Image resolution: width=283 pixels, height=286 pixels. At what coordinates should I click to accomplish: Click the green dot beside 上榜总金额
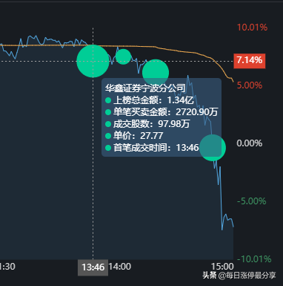coord(108,100)
